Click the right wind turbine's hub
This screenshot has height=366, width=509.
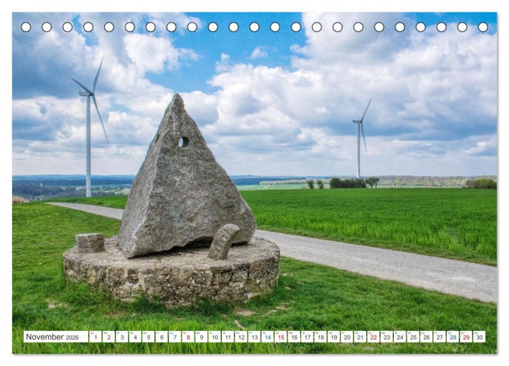point(358,120)
